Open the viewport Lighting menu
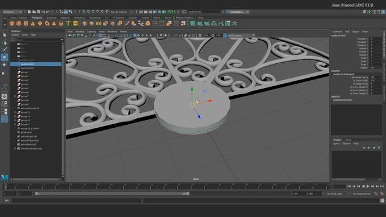386x217 pixels. tap(91, 31)
